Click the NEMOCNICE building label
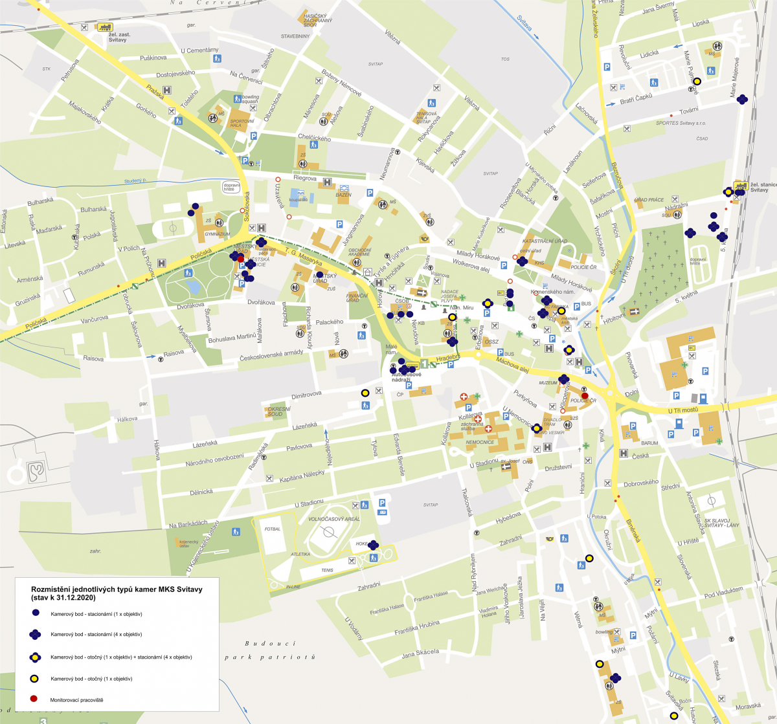Screen dimensions: 777x724 point(480,443)
